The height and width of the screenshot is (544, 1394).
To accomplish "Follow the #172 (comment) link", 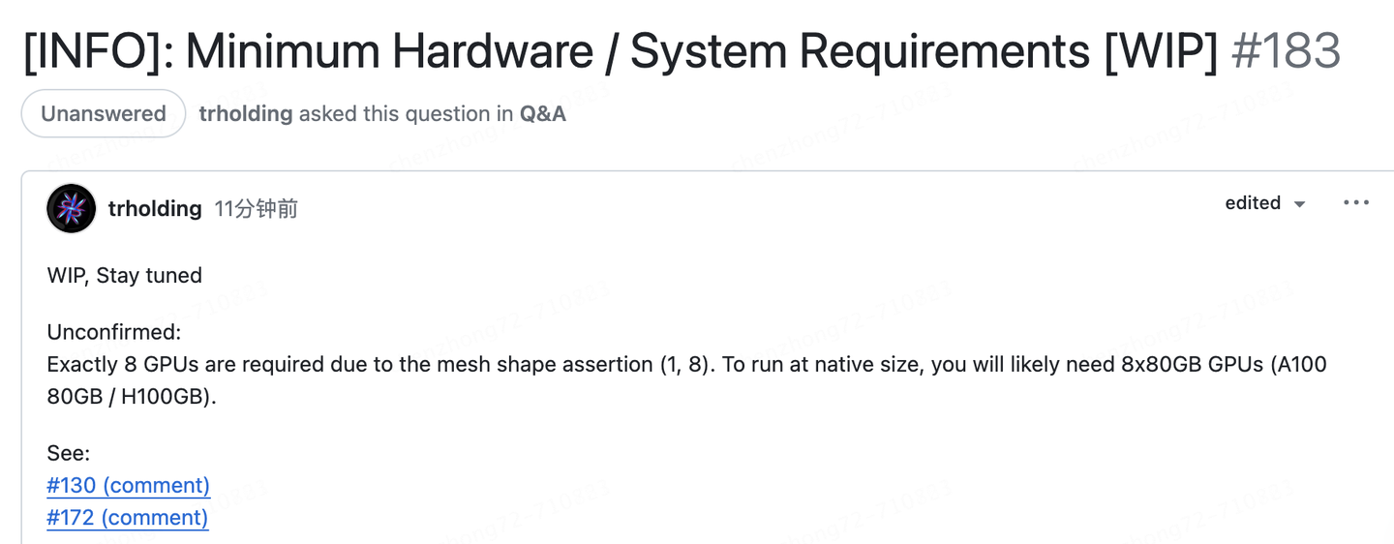I will tap(127, 518).
